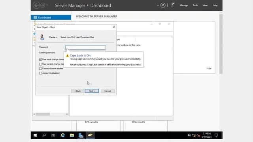Click the taskbar clock showing 2:19 PM
This screenshot has height=142, width=253.
pyautogui.click(x=206, y=135)
